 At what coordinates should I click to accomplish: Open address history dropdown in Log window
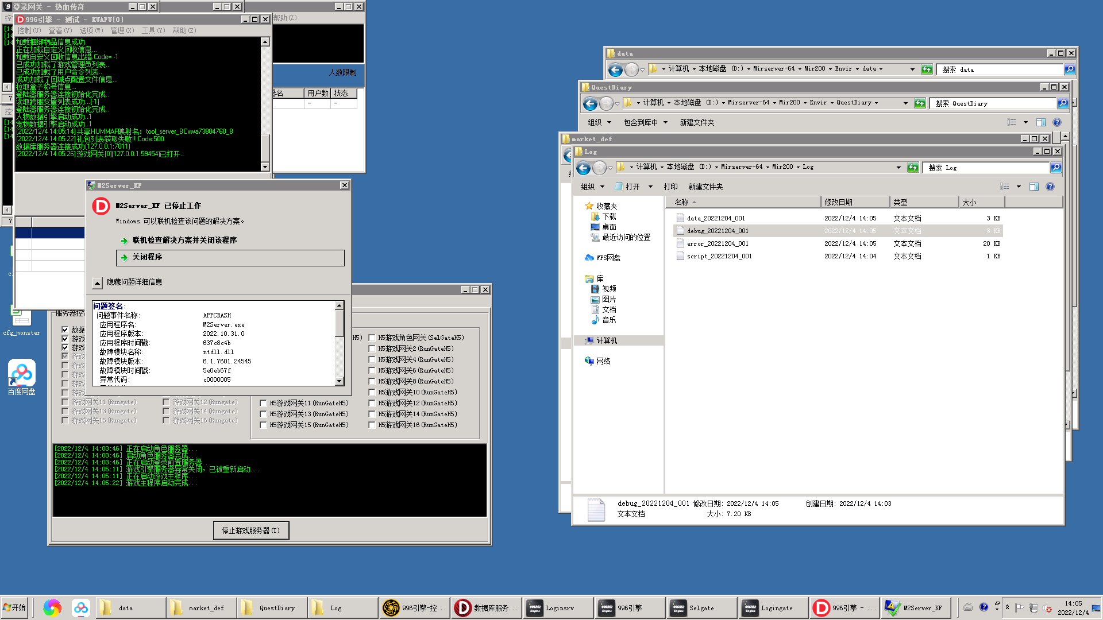coord(898,168)
